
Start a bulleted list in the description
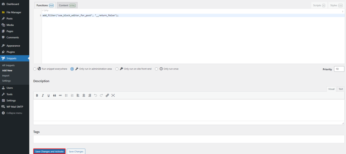tap(66, 95)
